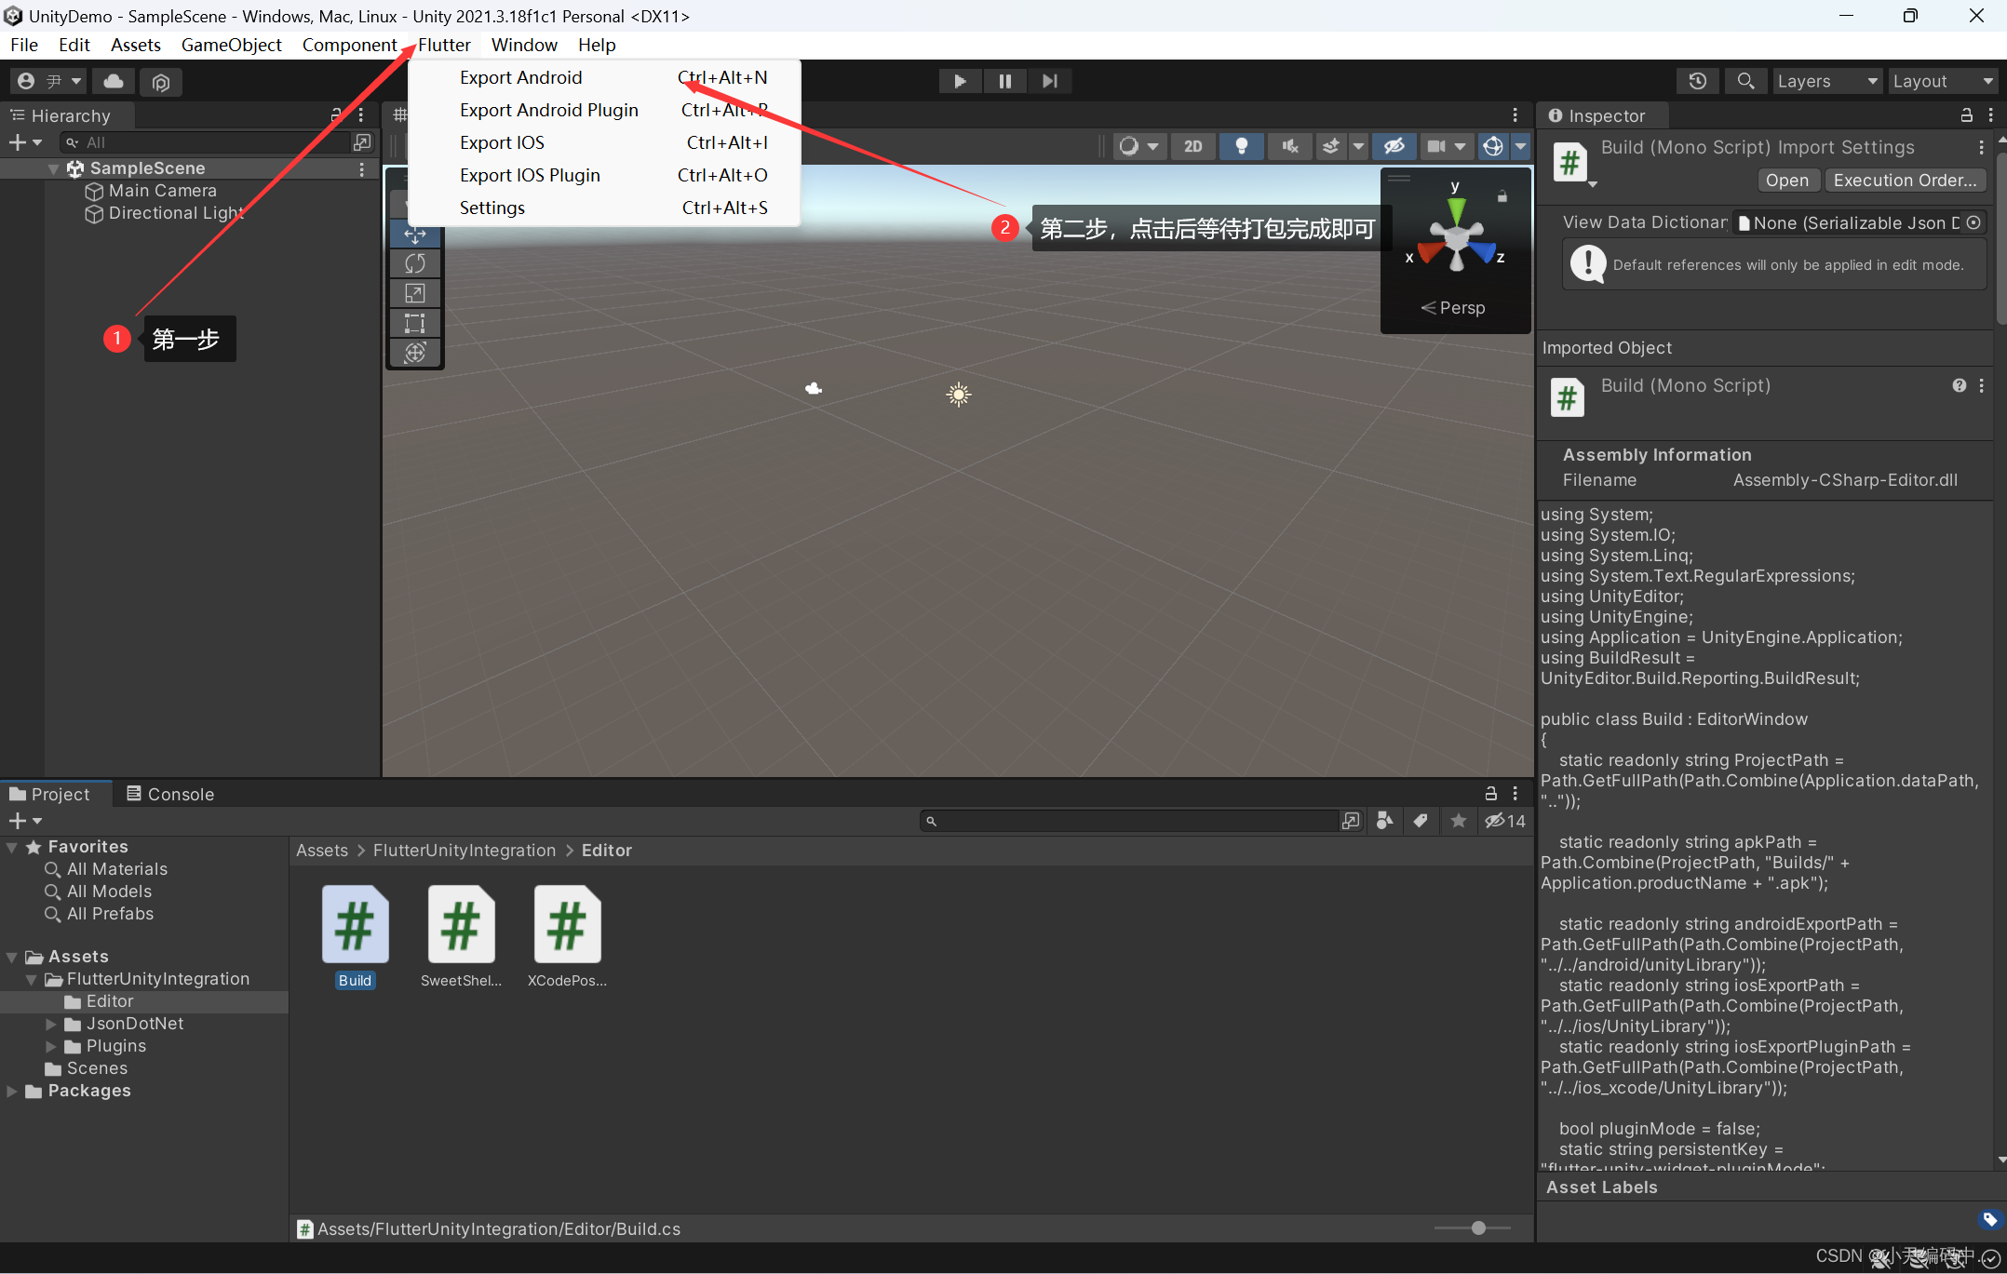Open Unity version control icon
This screenshot has height=1274, width=2007.
(160, 82)
